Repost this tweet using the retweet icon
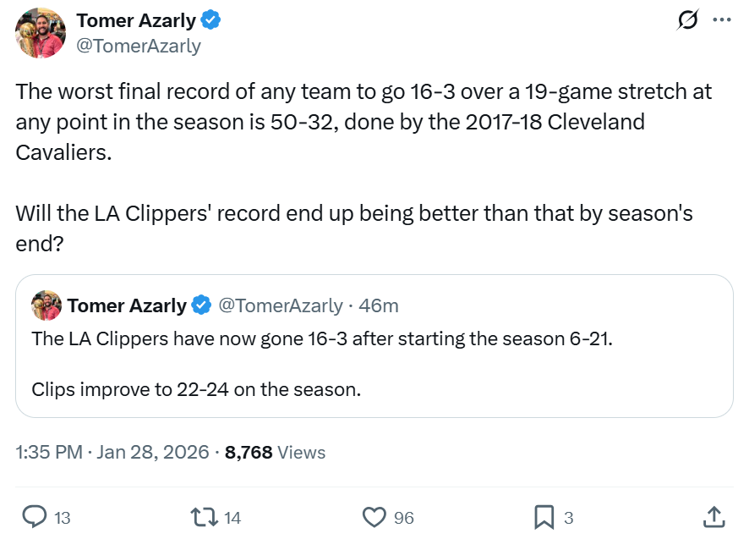The image size is (749, 539). pos(204,516)
